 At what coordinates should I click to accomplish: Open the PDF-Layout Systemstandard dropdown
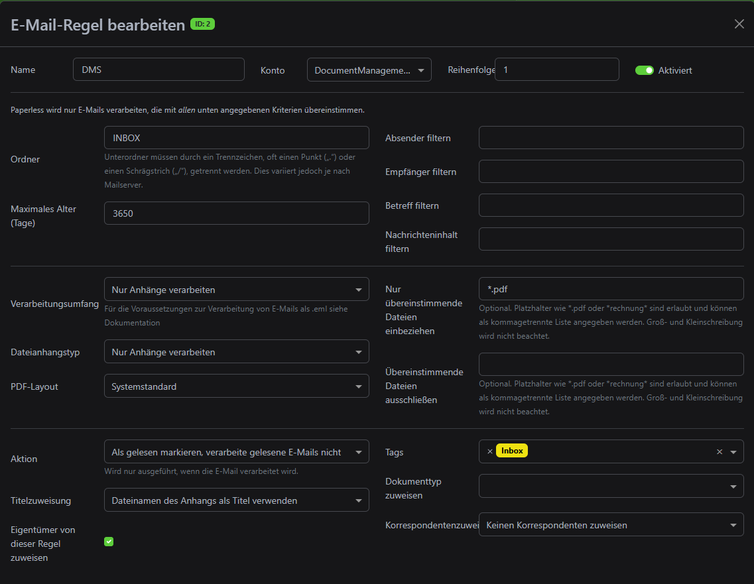point(236,386)
